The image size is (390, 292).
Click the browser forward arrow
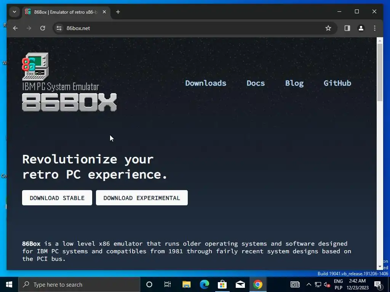point(29,28)
